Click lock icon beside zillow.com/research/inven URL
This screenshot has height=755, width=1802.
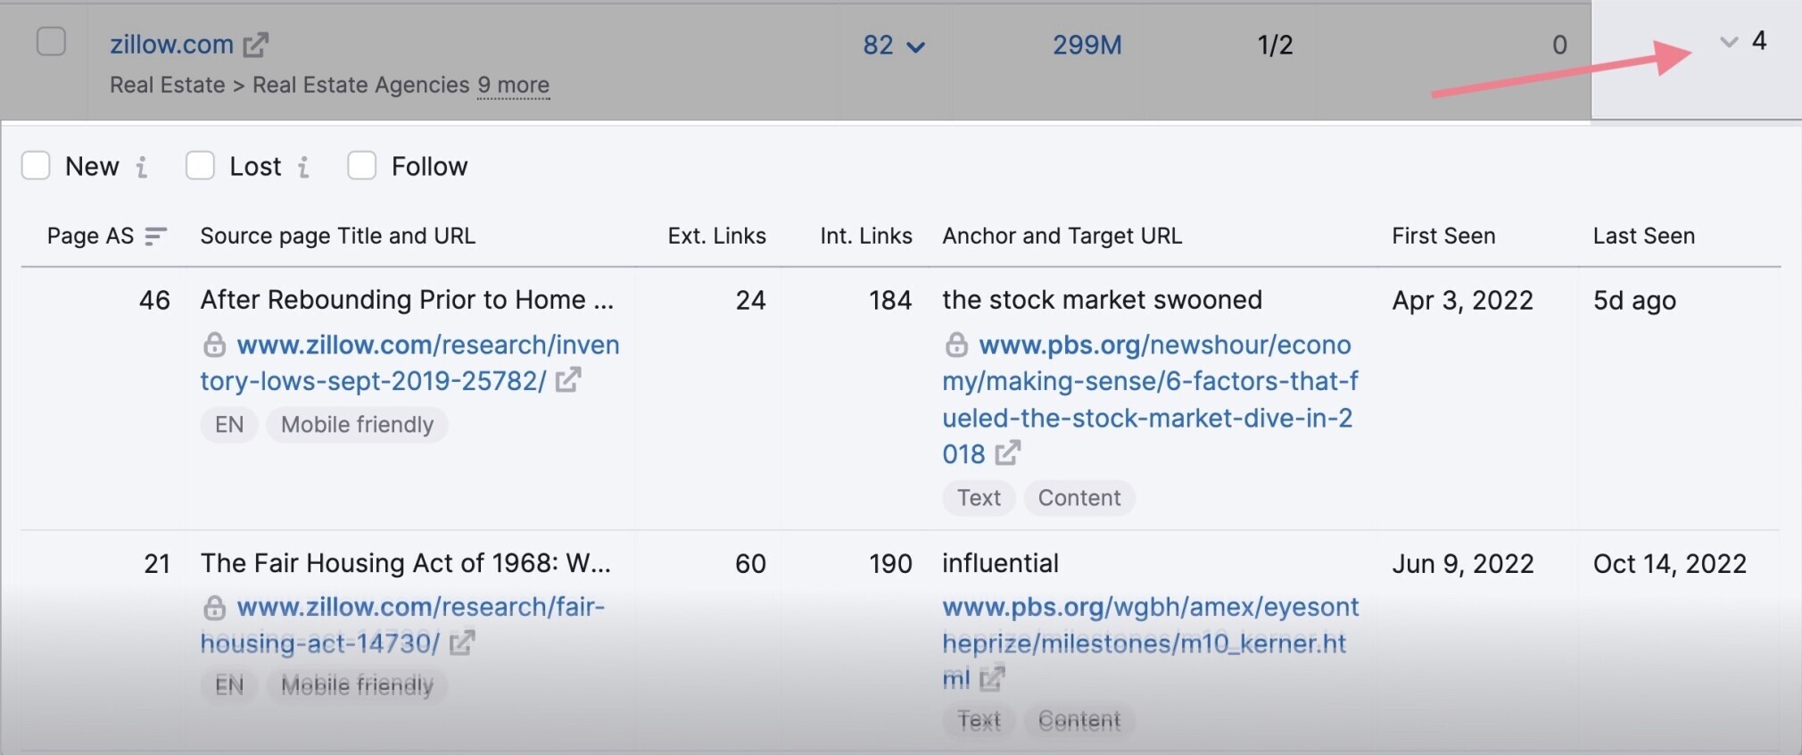coord(214,344)
